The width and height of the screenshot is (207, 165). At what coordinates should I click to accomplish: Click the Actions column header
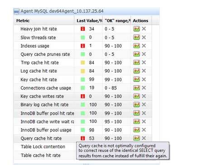(141, 21)
